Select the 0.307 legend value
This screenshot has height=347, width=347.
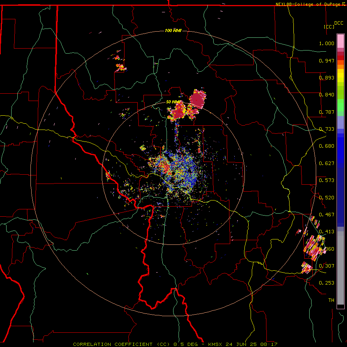click(327, 266)
